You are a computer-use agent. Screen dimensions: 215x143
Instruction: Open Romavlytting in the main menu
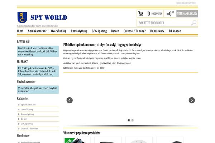tap(79, 31)
